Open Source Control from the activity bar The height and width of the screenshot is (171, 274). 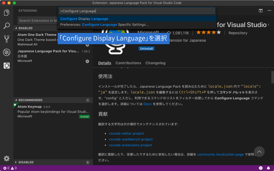(6, 39)
